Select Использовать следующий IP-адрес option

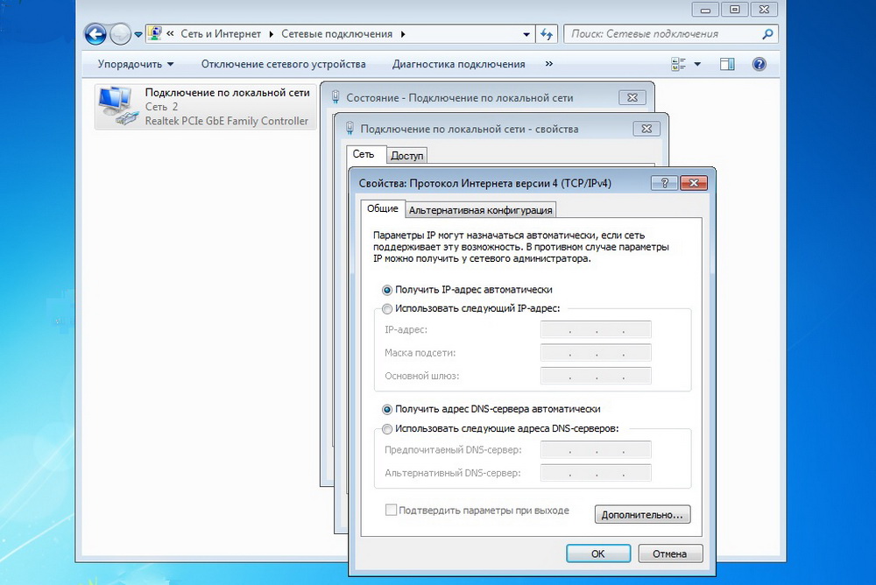click(386, 308)
